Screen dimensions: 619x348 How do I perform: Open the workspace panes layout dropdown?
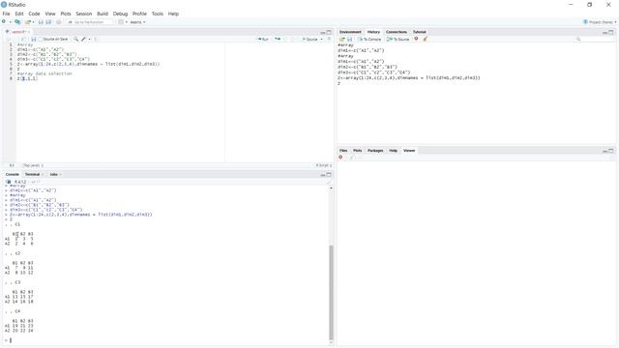point(123,22)
